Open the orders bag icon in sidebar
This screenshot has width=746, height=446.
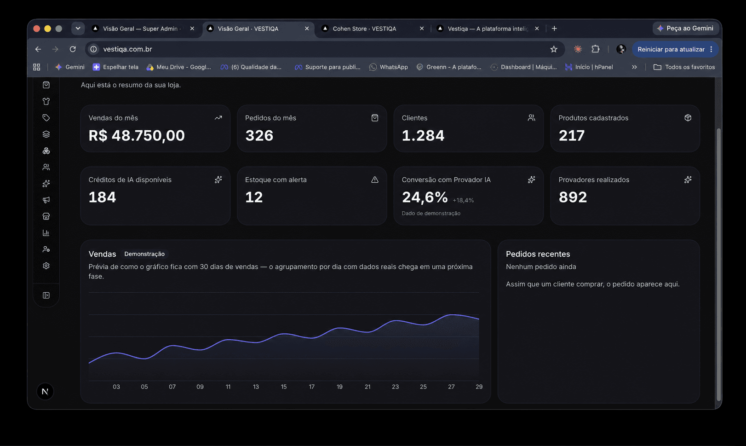coord(46,85)
